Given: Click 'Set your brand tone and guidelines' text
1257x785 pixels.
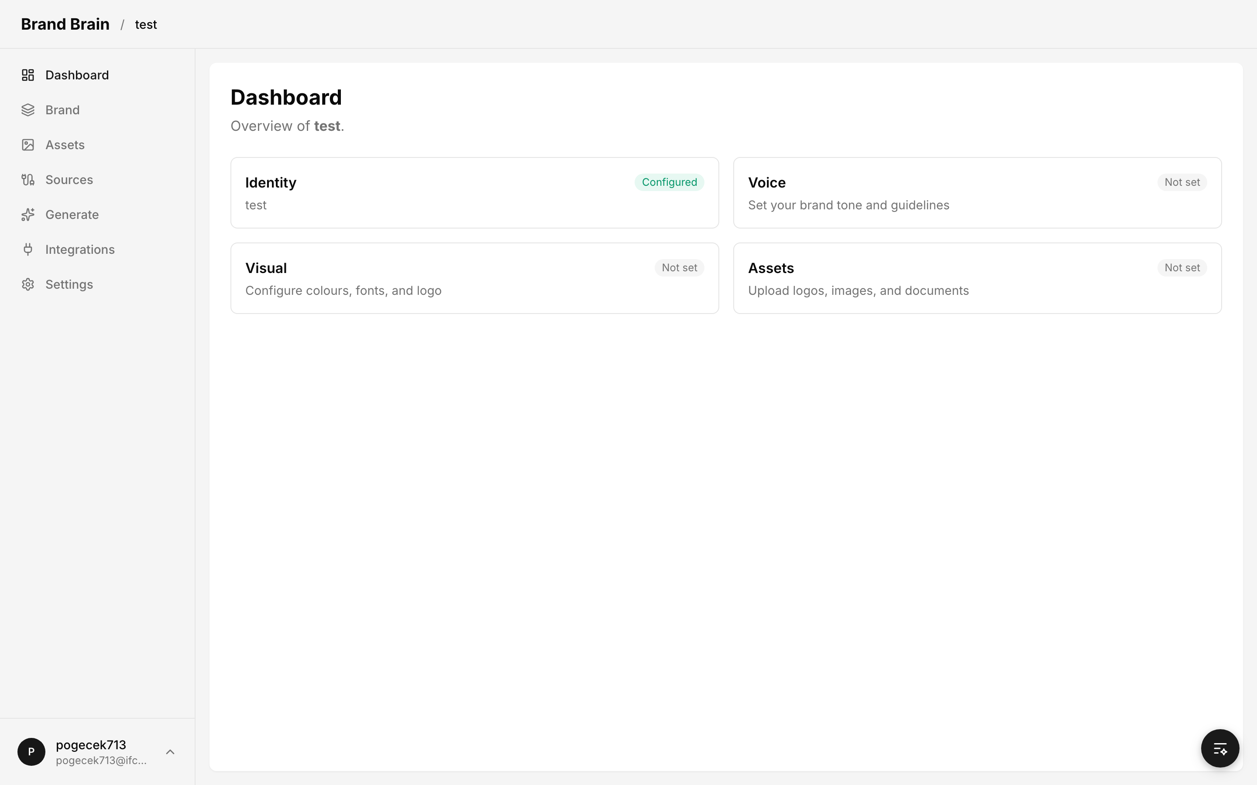Looking at the screenshot, I should pyautogui.click(x=848, y=205).
